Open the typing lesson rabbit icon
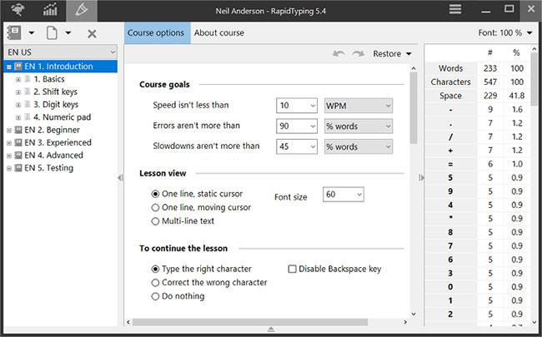 (x=18, y=10)
